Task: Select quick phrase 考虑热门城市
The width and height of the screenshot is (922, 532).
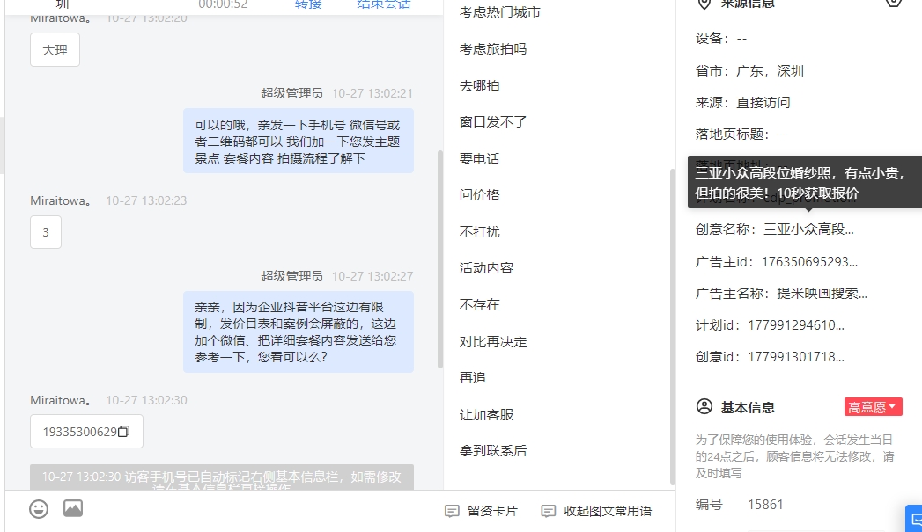Action: [x=500, y=12]
